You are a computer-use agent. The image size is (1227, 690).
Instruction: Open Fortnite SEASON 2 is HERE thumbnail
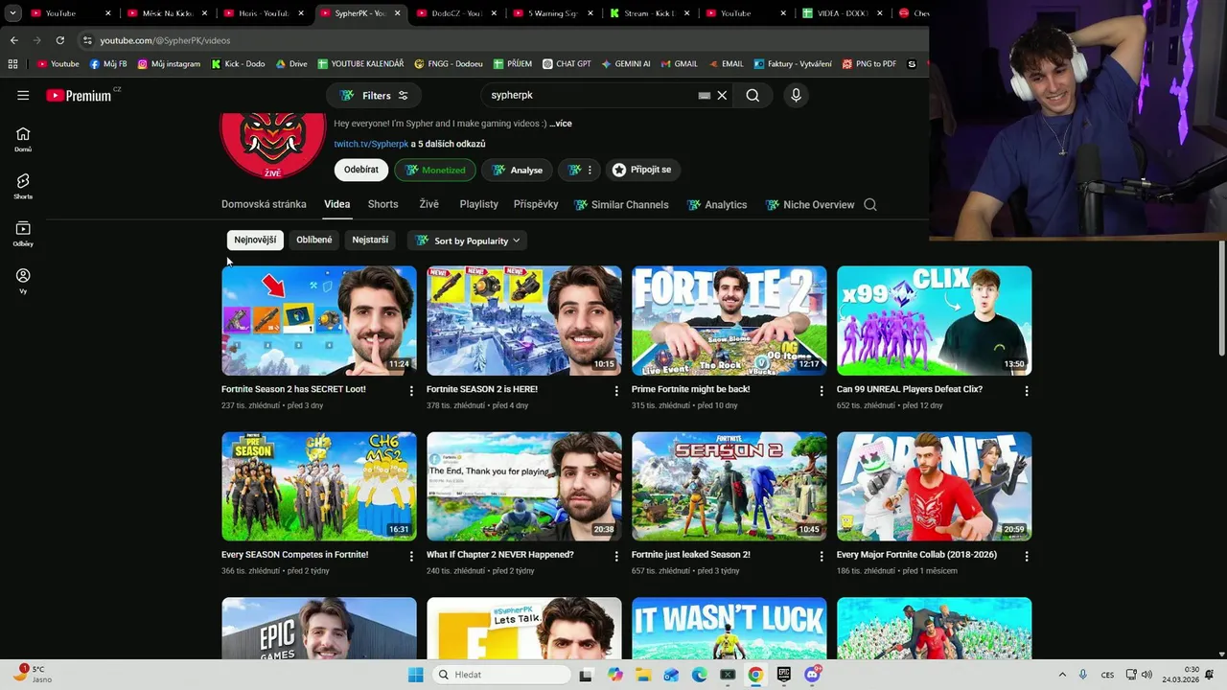coord(524,320)
